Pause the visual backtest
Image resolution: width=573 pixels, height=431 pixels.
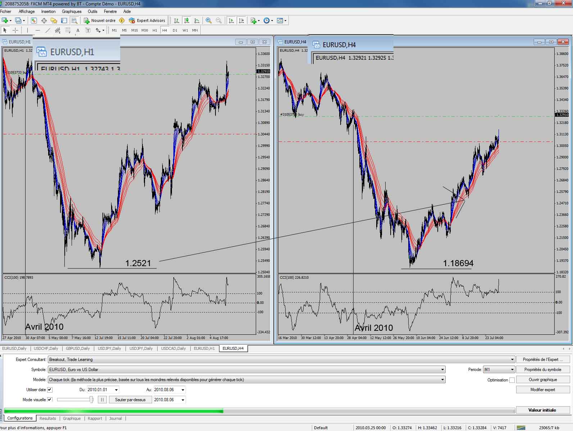102,400
